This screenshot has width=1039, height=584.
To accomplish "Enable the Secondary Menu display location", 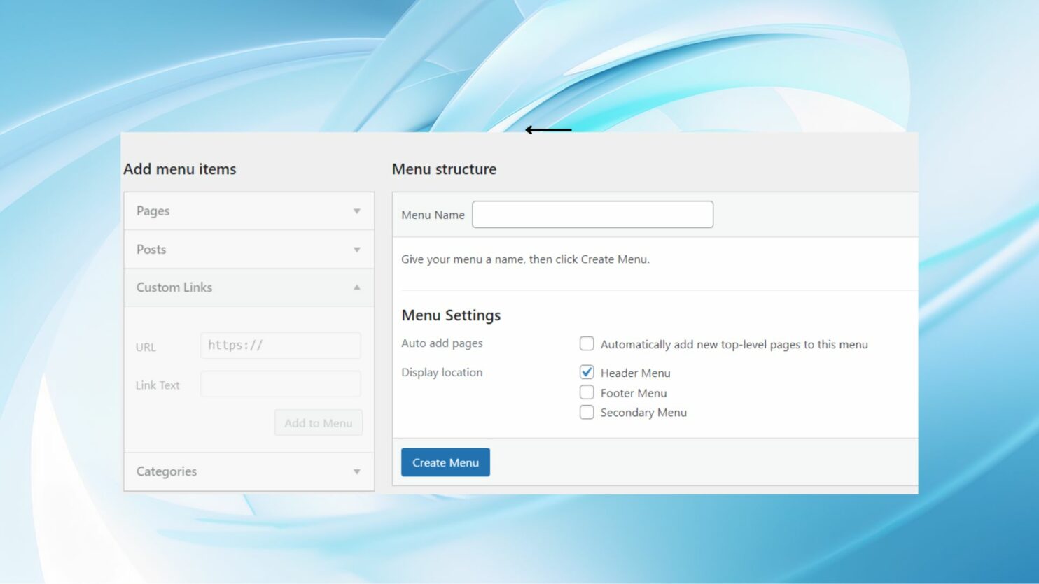I will tap(587, 412).
